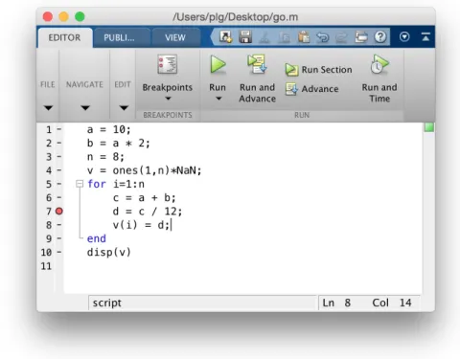Expand the EDIT section dropdown arrow
Image resolution: width=460 pixels, height=359 pixels.
pyautogui.click(x=124, y=108)
